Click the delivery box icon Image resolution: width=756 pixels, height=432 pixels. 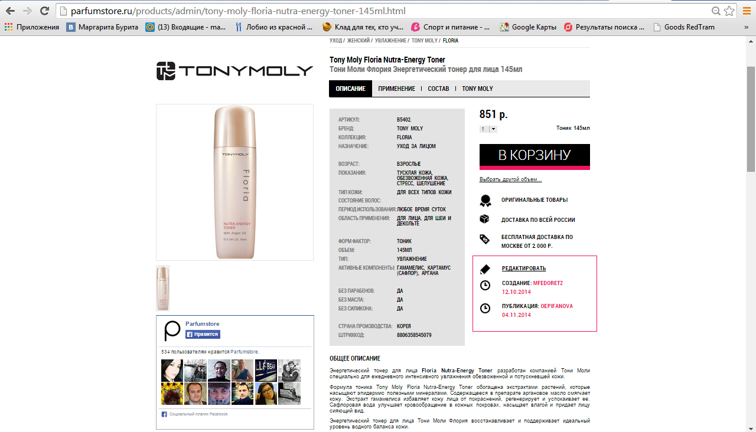click(485, 219)
